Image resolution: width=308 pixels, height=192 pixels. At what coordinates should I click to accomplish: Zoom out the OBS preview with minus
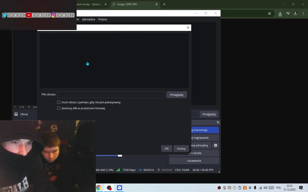tap(15, 107)
